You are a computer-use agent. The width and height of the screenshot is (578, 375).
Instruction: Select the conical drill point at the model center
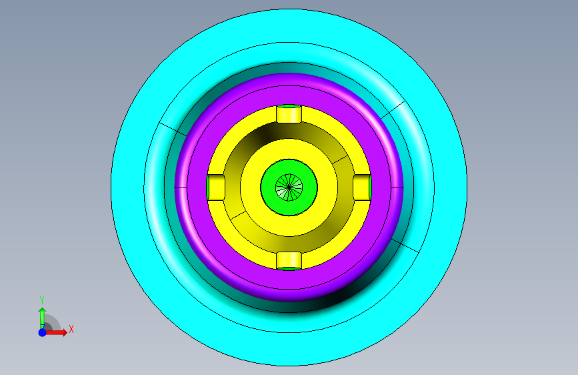coord(289,187)
